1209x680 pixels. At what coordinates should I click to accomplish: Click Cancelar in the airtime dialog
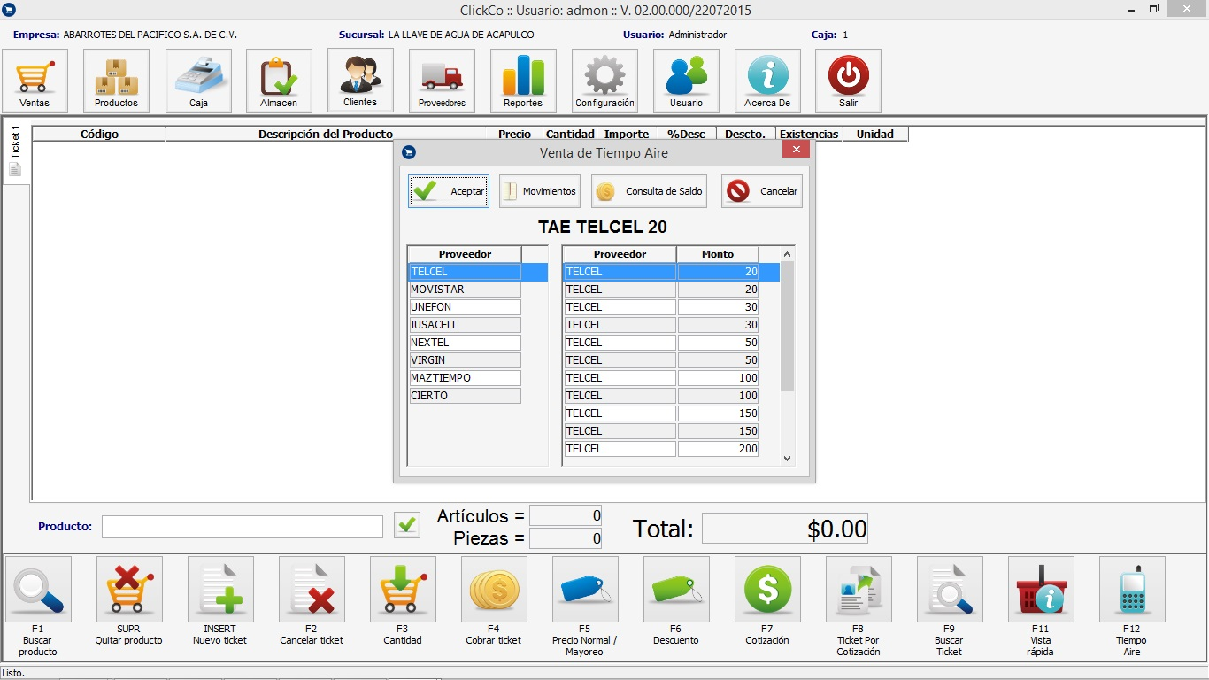tap(762, 191)
